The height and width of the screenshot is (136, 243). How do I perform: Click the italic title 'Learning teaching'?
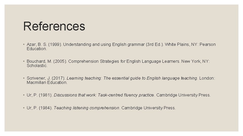tap(84, 78)
